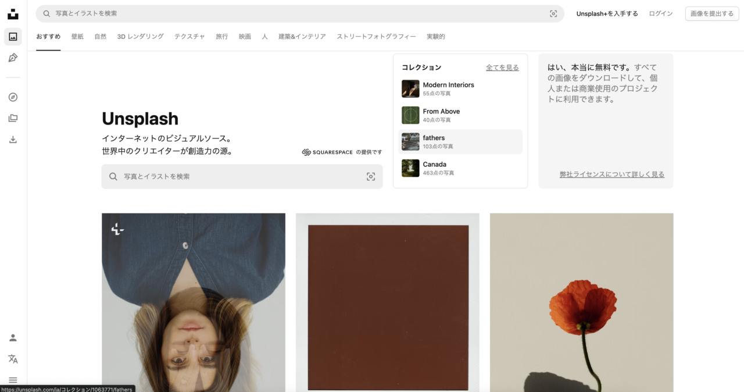Open the Modern Interiors collection
Viewport: 744px width, 392px height.
point(460,89)
